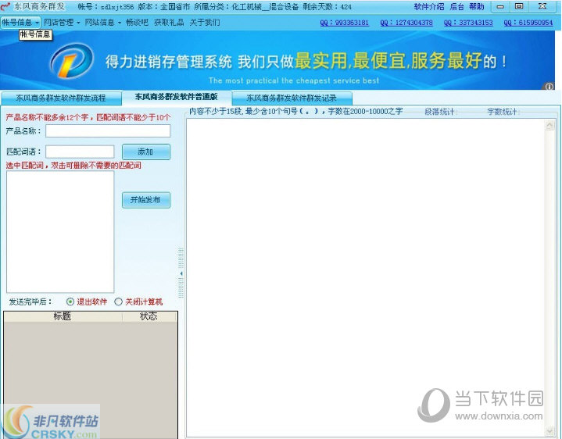The image size is (562, 439).
Task: Click the QQ: 993363181 link
Action: point(344,23)
